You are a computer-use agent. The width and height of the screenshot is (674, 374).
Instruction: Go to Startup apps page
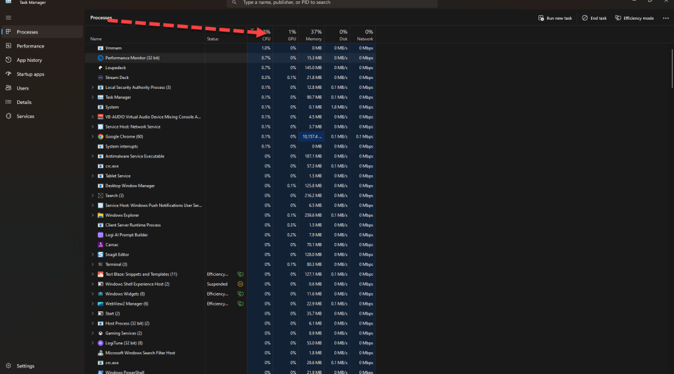coord(41,74)
